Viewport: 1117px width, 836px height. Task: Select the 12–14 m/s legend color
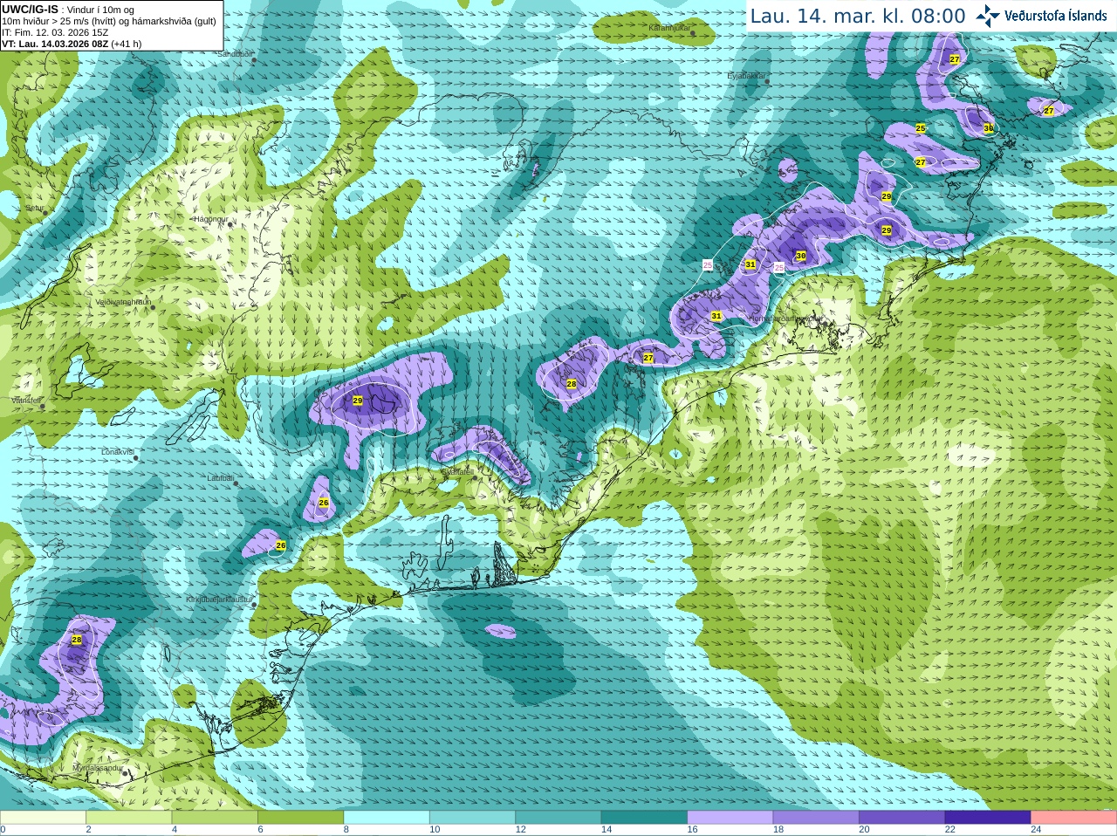(x=558, y=818)
